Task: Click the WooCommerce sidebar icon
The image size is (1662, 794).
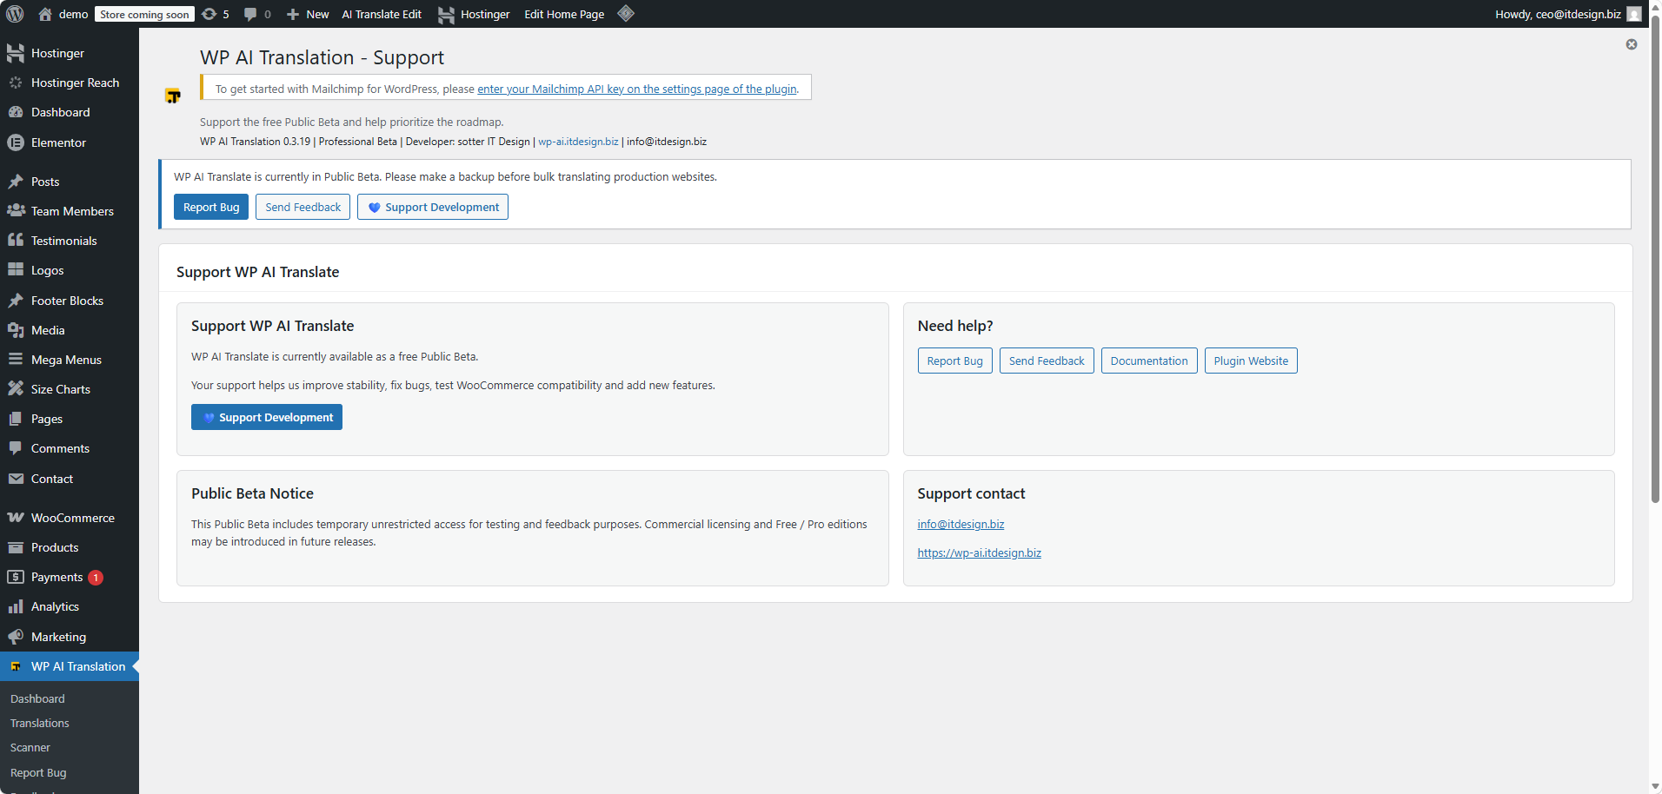Action: [16, 518]
